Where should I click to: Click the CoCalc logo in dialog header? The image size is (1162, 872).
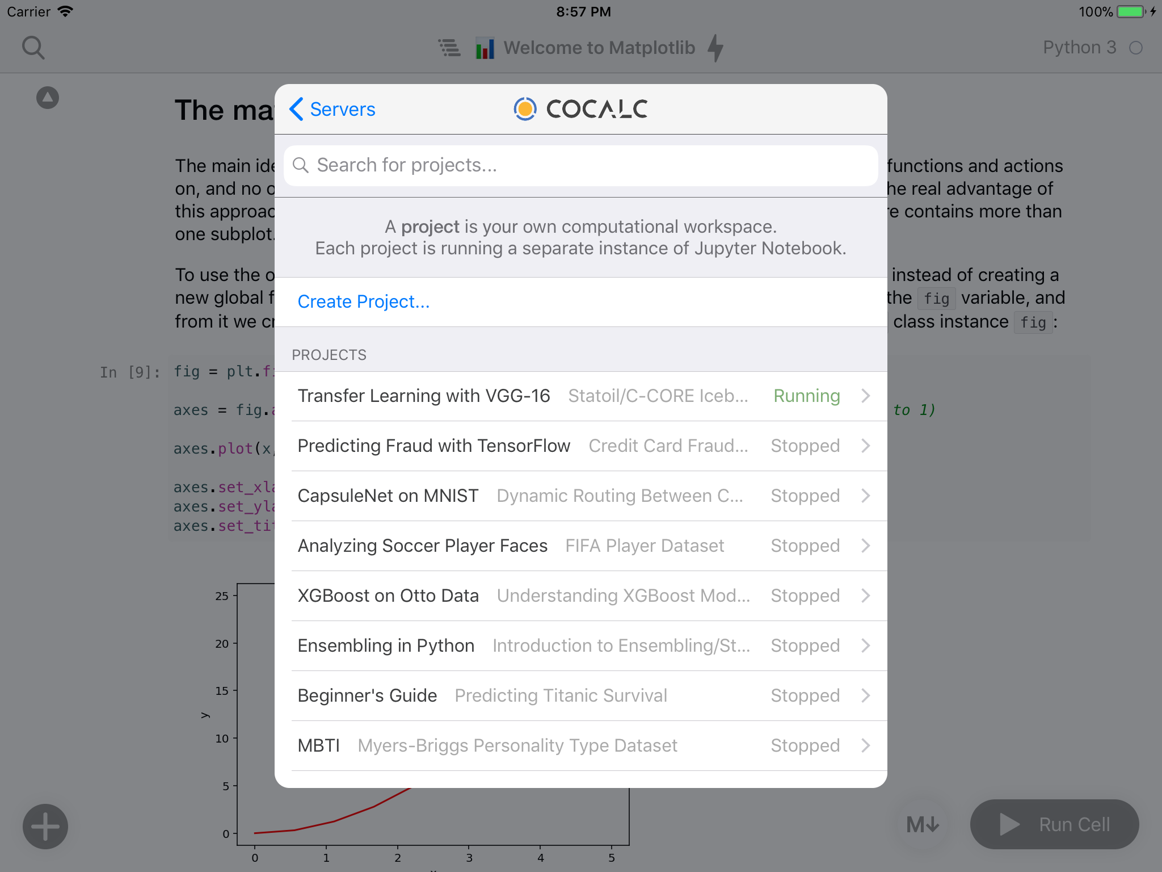pyautogui.click(x=580, y=109)
